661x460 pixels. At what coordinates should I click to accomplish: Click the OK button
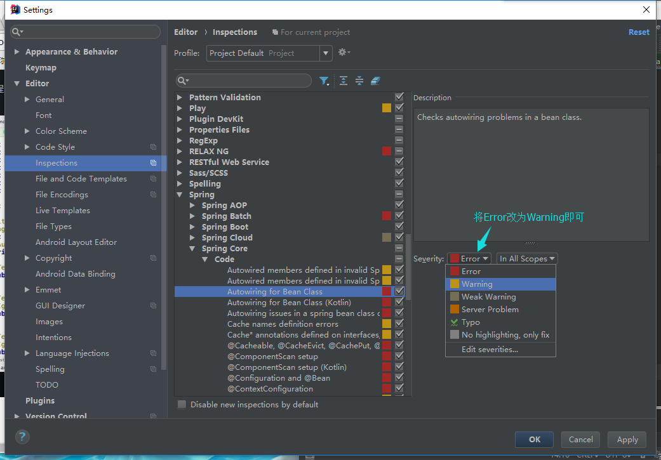click(534, 439)
